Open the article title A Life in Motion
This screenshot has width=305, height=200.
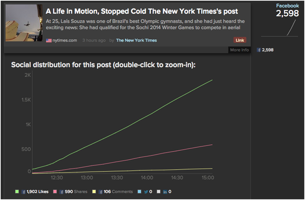[x=142, y=11]
